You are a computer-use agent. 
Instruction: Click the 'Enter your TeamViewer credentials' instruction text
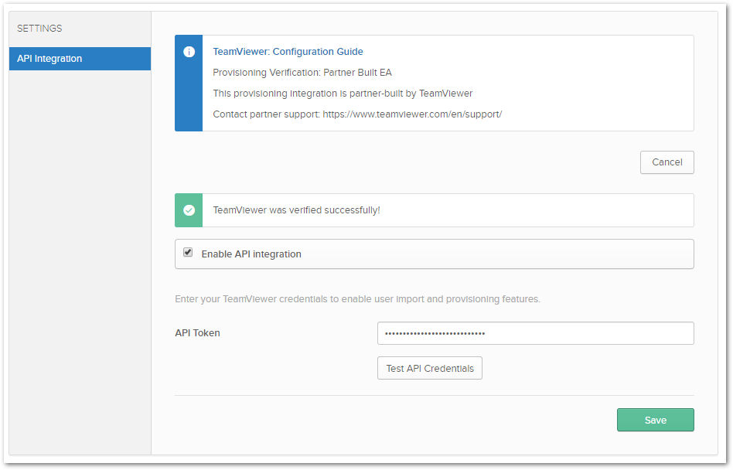click(358, 299)
